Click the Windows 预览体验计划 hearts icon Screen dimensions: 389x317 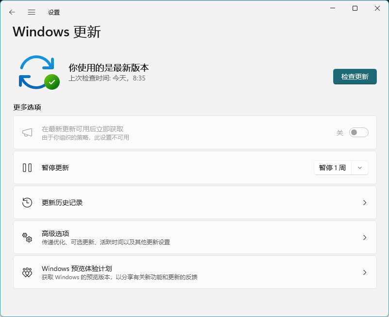click(27, 272)
